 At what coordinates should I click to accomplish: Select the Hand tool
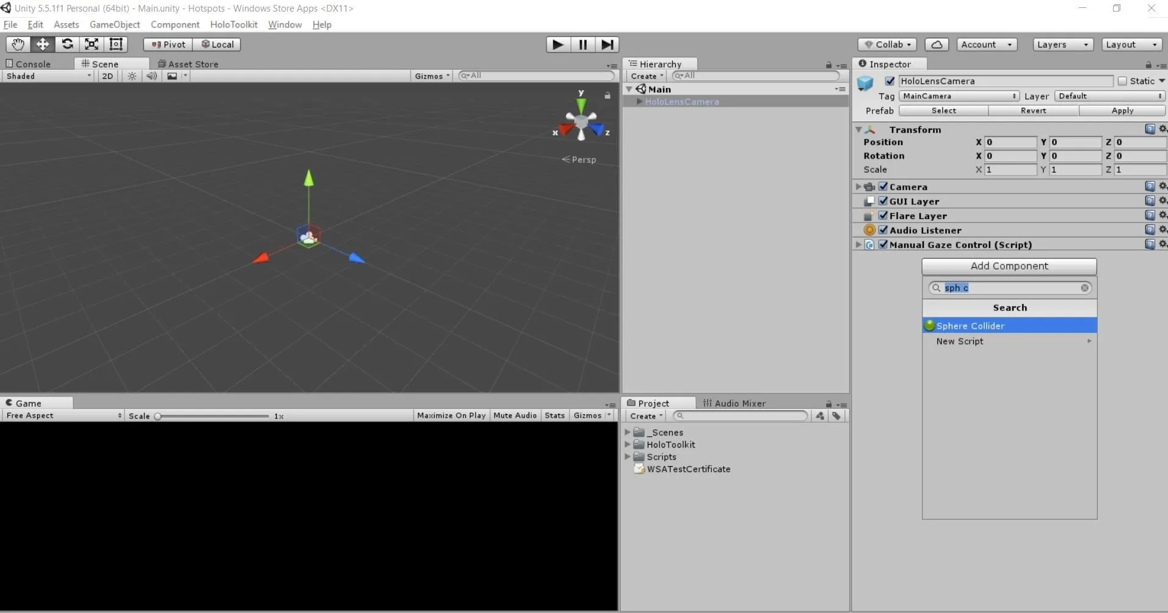click(x=18, y=45)
